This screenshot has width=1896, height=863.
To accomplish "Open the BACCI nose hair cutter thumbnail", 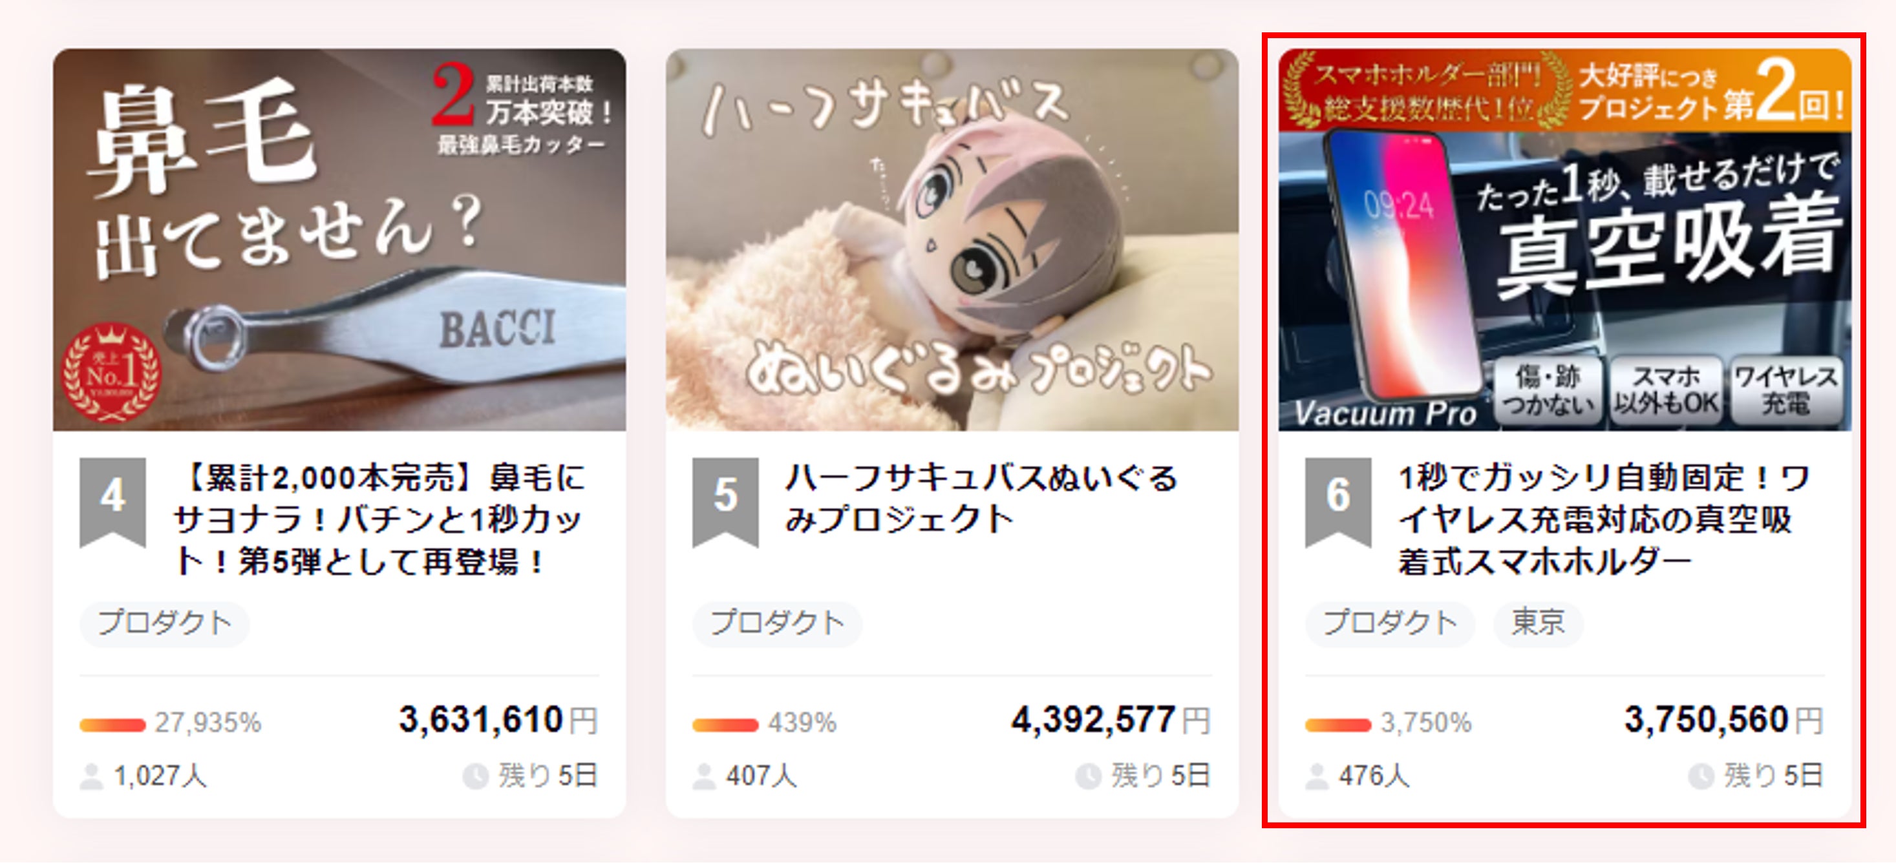I will coord(339,240).
